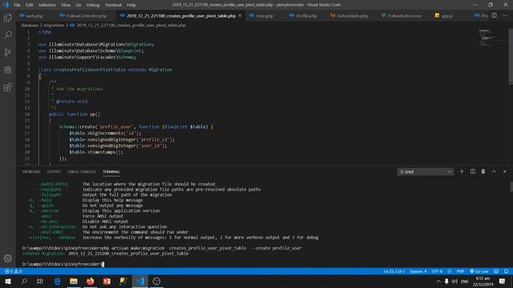Split the terminal panel
This screenshot has height=288, width=513.
(x=472, y=171)
